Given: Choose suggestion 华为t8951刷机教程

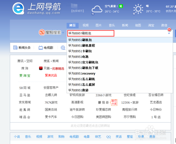Looking at the screenshot, I should 120,45.
